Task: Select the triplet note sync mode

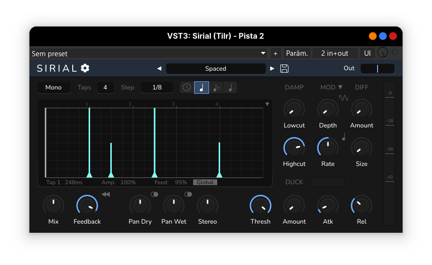Action: tap(216, 88)
